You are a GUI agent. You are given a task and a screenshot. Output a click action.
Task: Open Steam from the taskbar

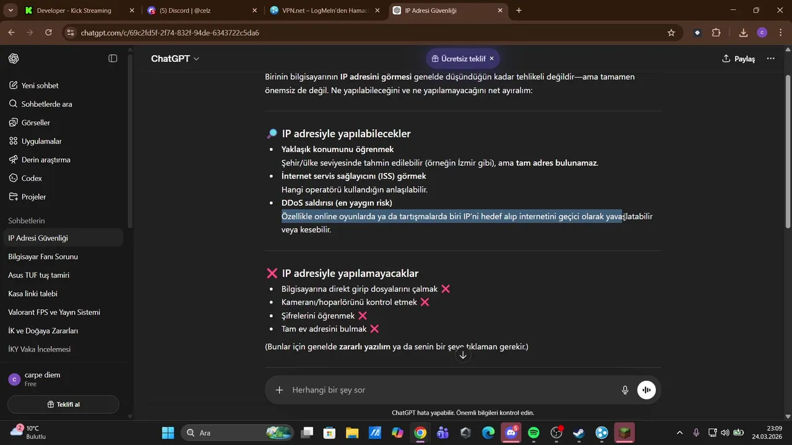click(579, 433)
